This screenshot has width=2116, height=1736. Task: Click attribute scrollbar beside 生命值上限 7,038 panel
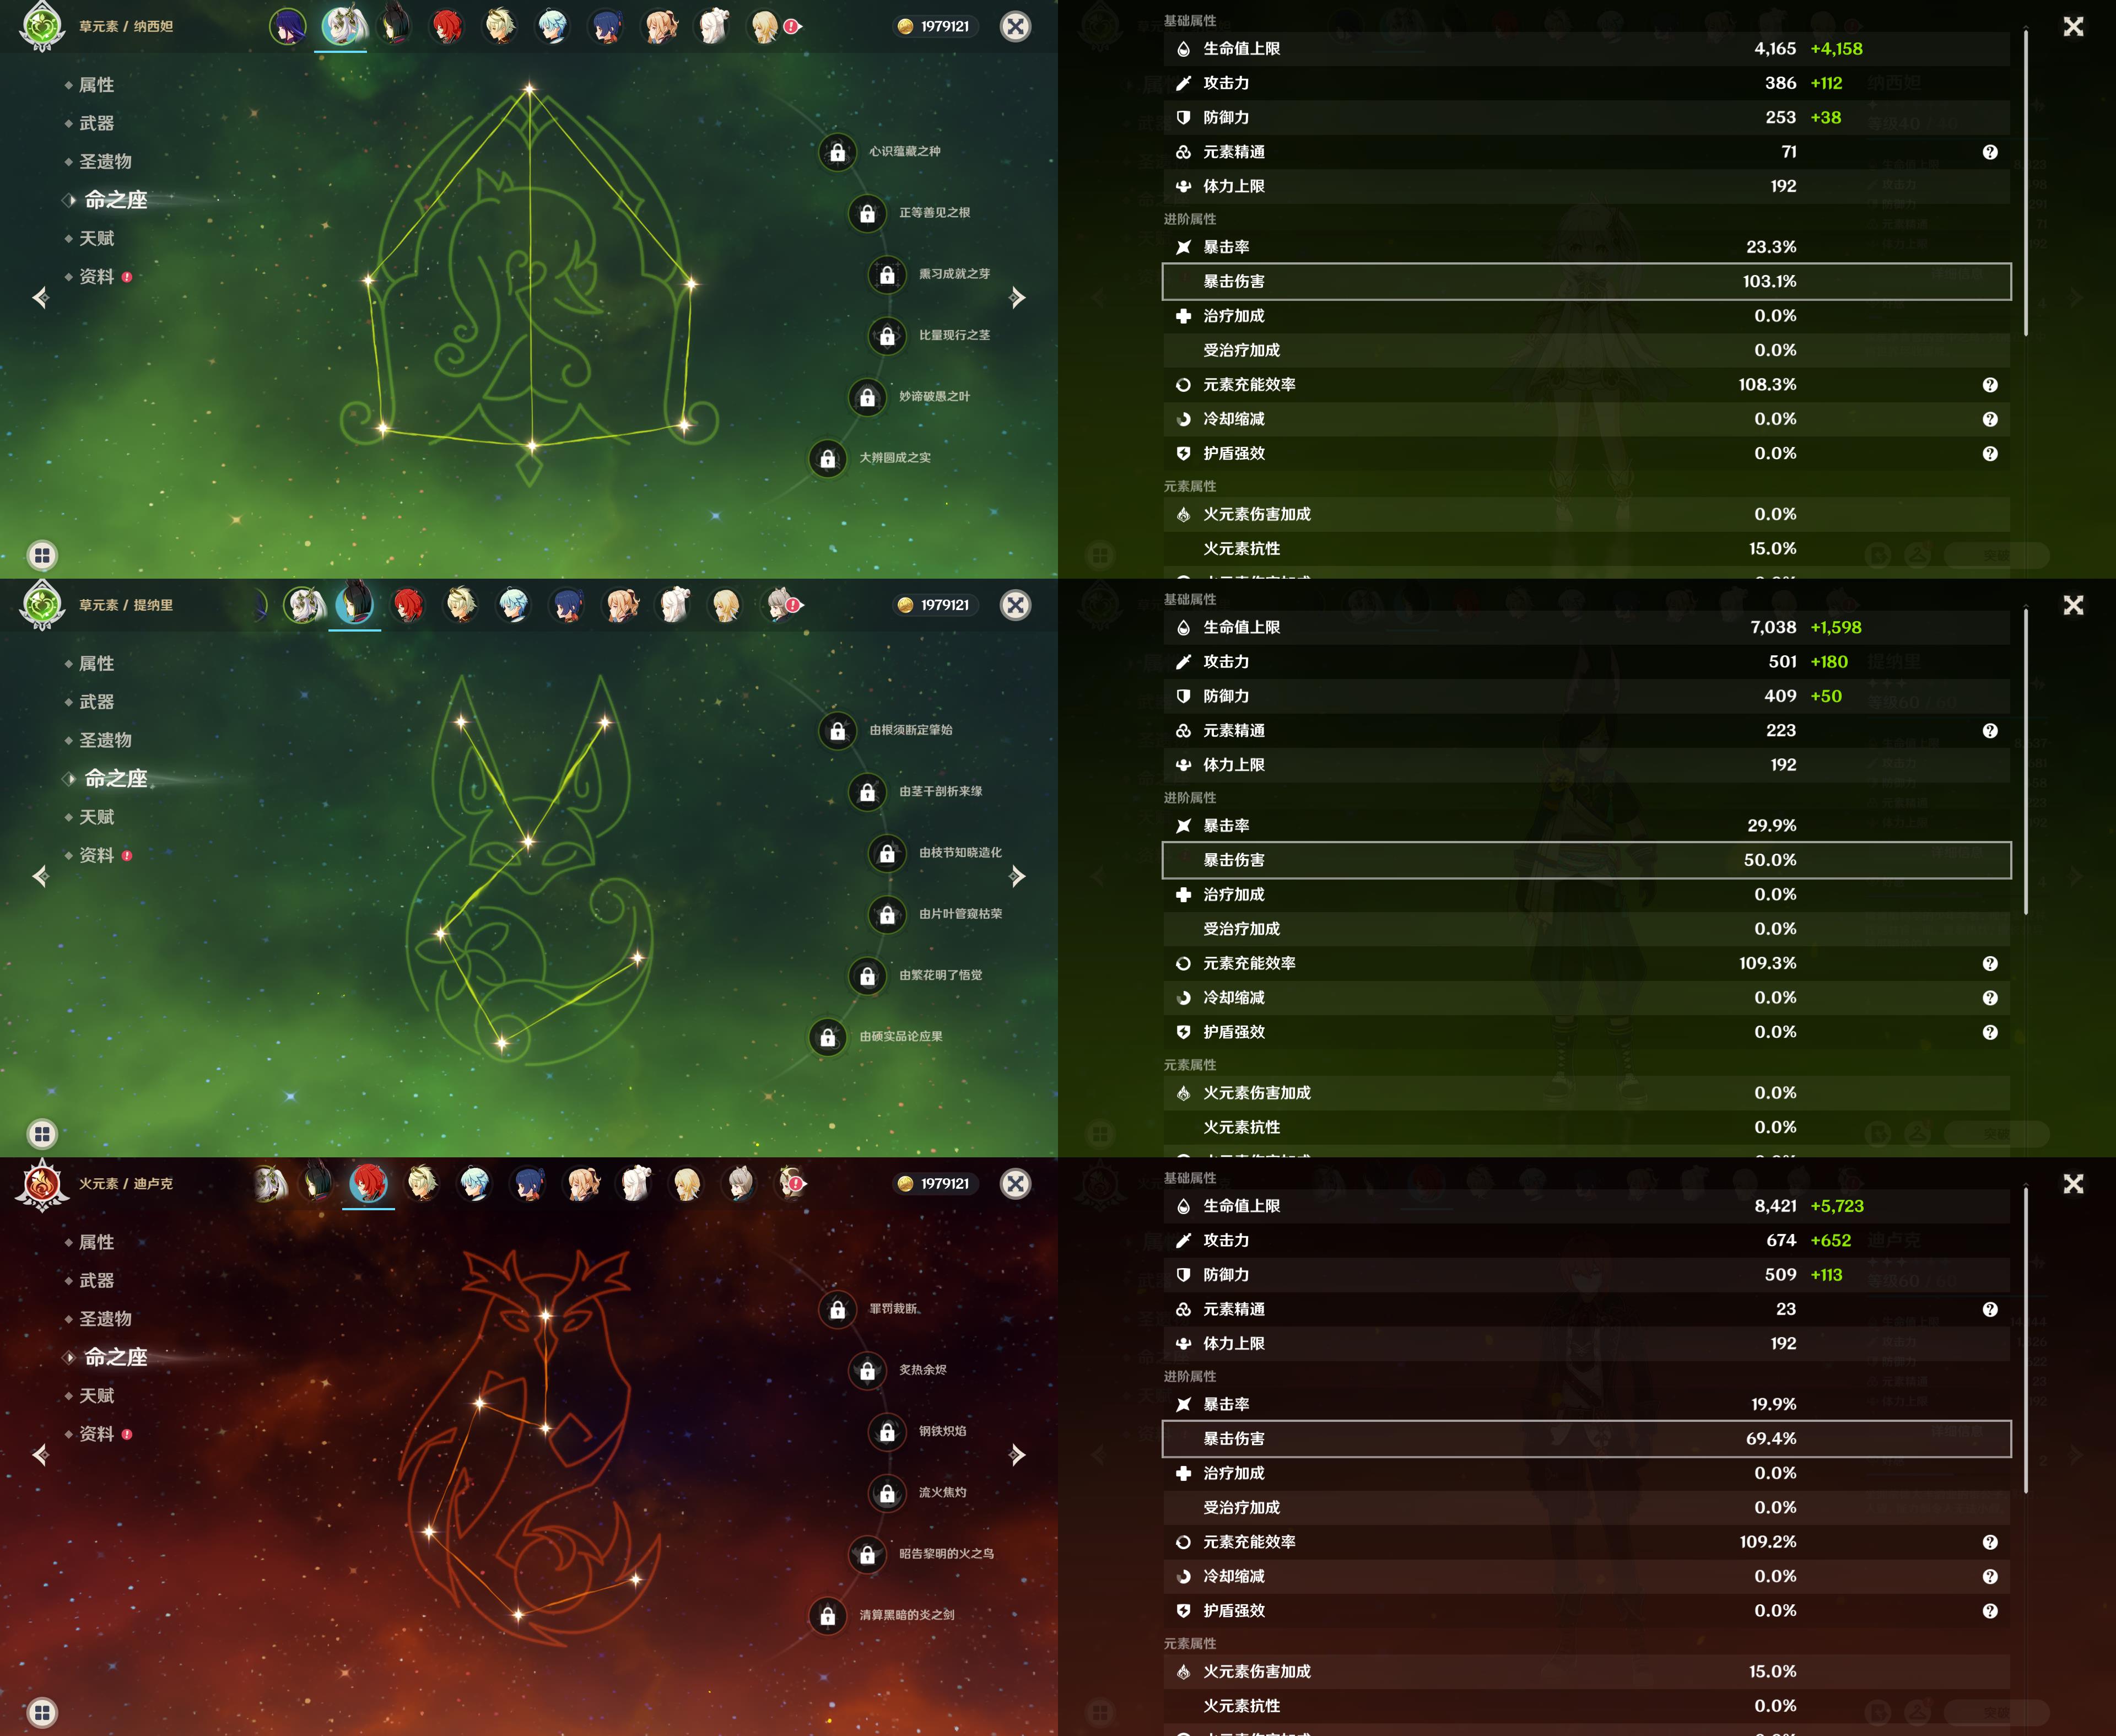click(x=2026, y=760)
